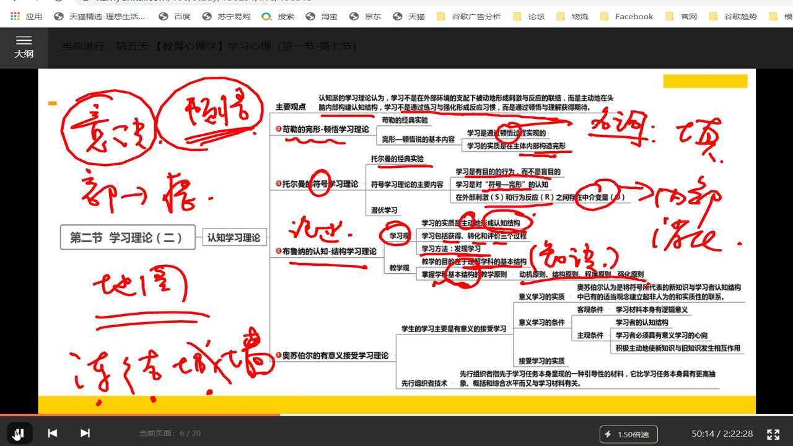The image size is (793, 446).
Task: Click 意义学习的条件 on slide
Action: pos(541,322)
